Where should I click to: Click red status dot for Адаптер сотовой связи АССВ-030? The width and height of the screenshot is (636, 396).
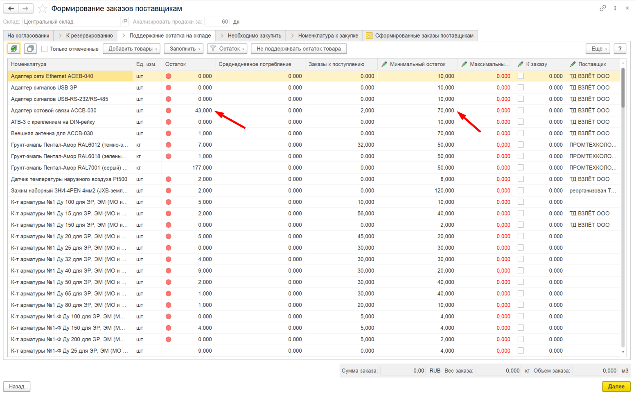pyautogui.click(x=168, y=110)
